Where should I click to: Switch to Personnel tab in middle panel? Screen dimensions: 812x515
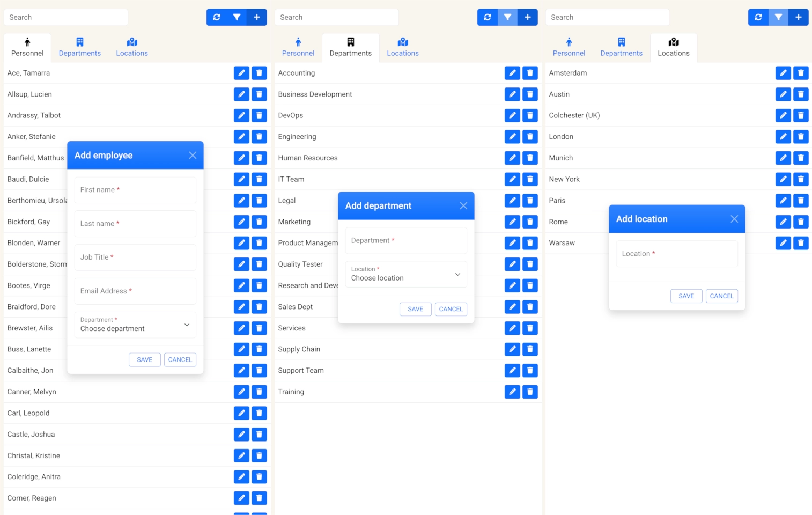coord(298,47)
